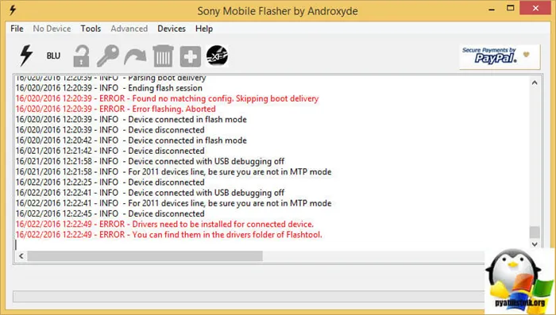This screenshot has height=315, width=556.
Task: Close the Sony Mobile Flasher window
Action: pyautogui.click(x=535, y=8)
